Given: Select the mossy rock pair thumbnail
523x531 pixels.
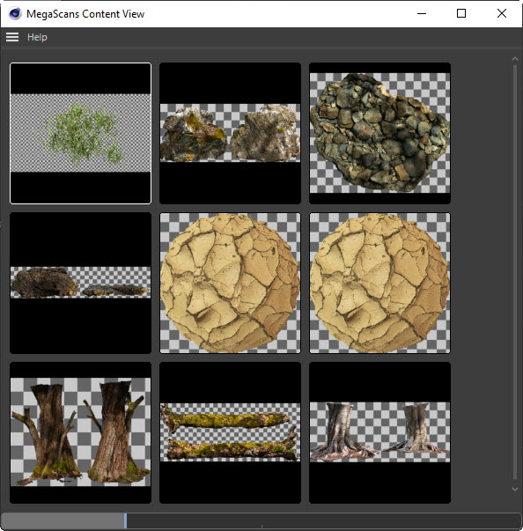Looking at the screenshot, I should pyautogui.click(x=230, y=133).
